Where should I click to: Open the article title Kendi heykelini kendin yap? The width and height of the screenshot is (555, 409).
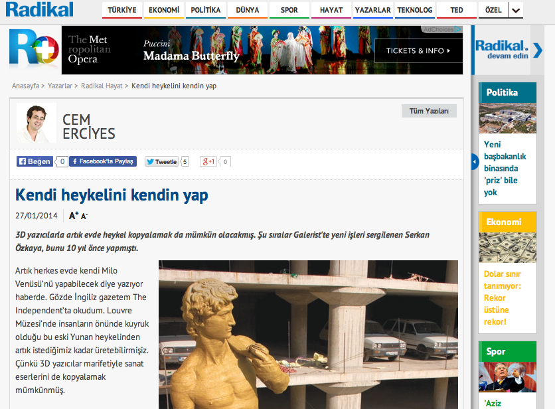point(112,195)
